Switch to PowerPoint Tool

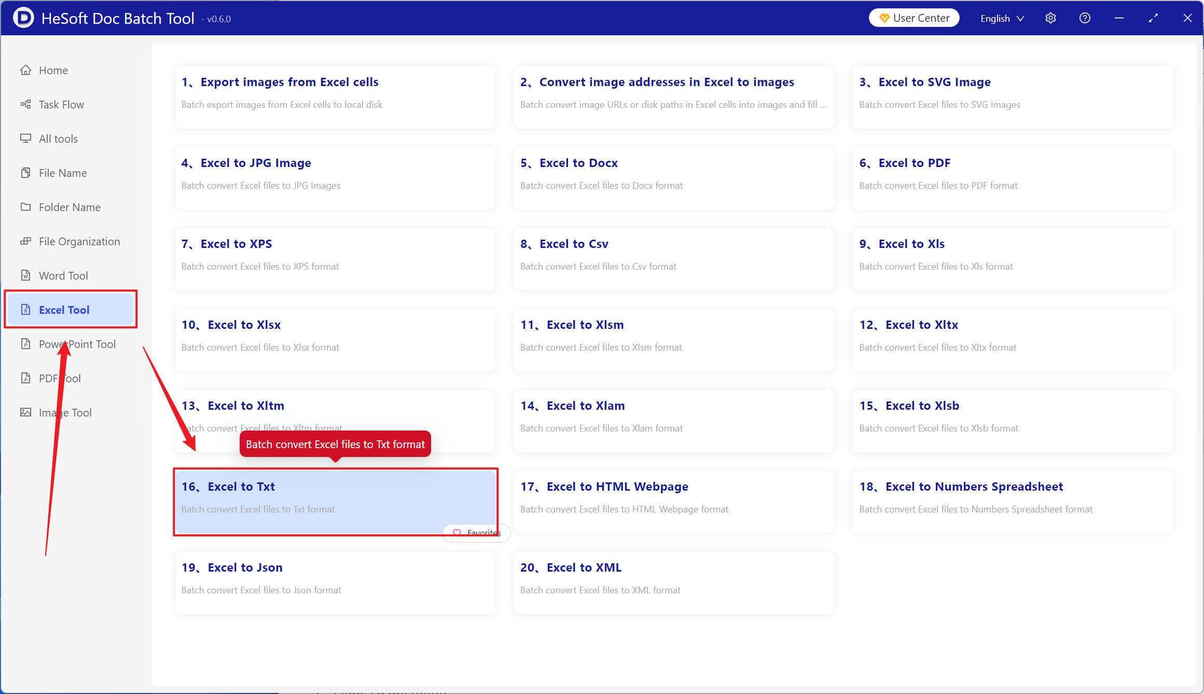coord(70,344)
